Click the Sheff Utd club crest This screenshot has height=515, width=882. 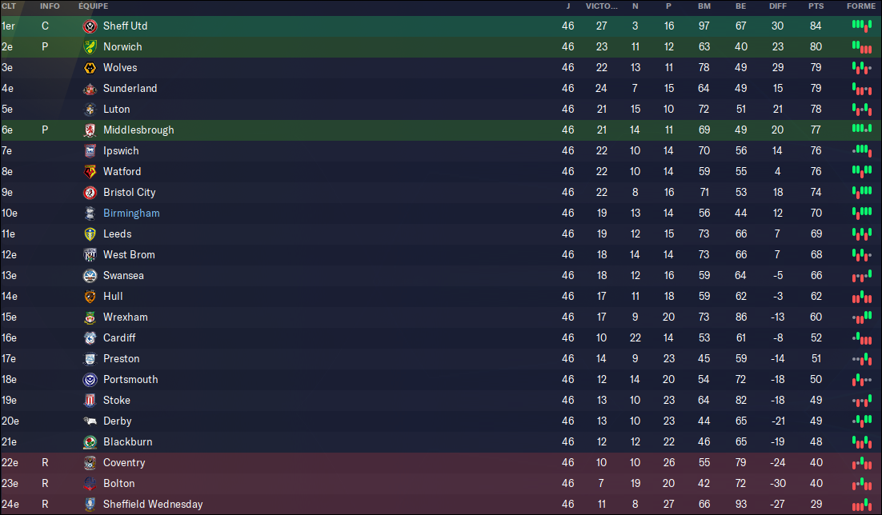pyautogui.click(x=90, y=26)
